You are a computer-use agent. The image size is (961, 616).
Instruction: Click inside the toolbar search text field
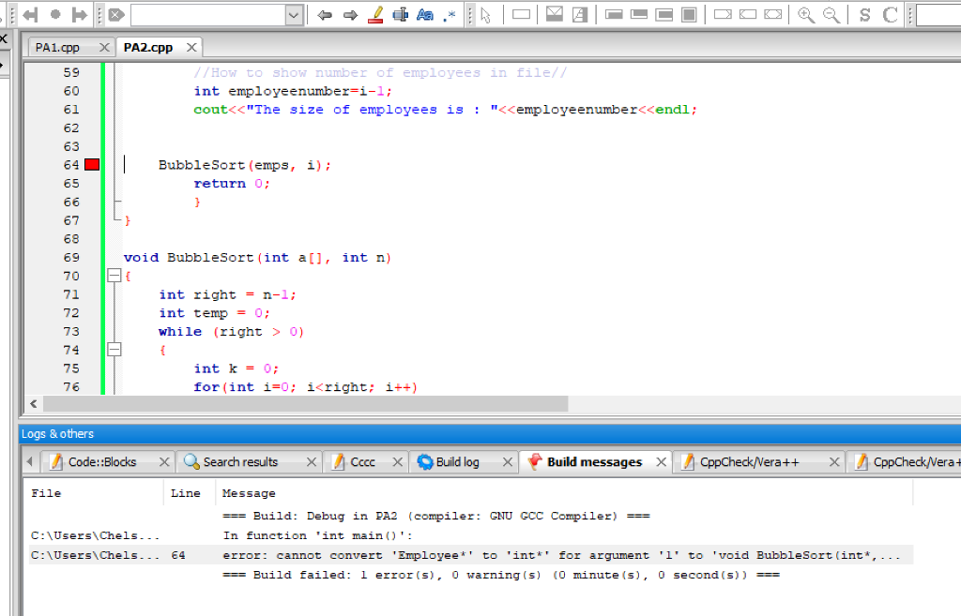[x=208, y=15]
